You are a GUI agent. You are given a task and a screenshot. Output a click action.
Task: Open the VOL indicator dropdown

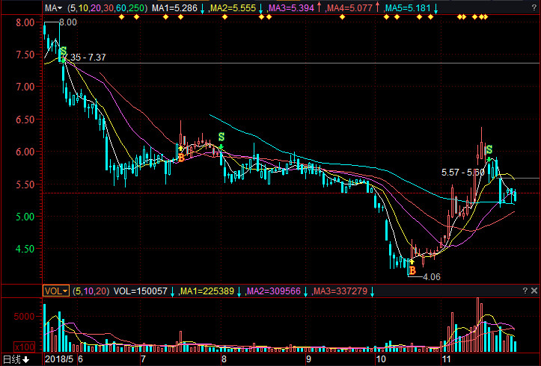(55, 291)
